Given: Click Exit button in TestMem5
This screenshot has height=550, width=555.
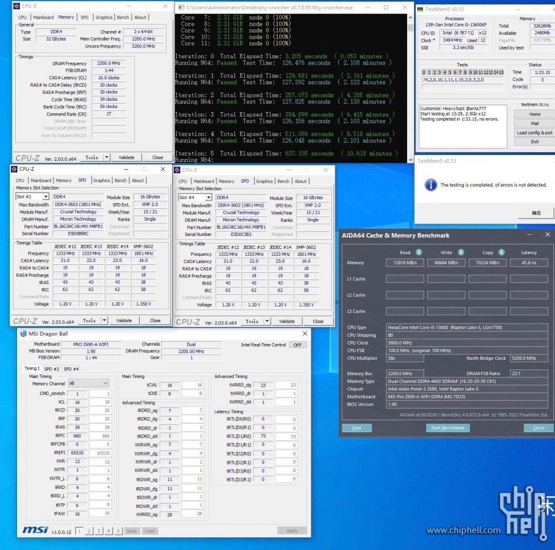Looking at the screenshot, I should coord(535,141).
